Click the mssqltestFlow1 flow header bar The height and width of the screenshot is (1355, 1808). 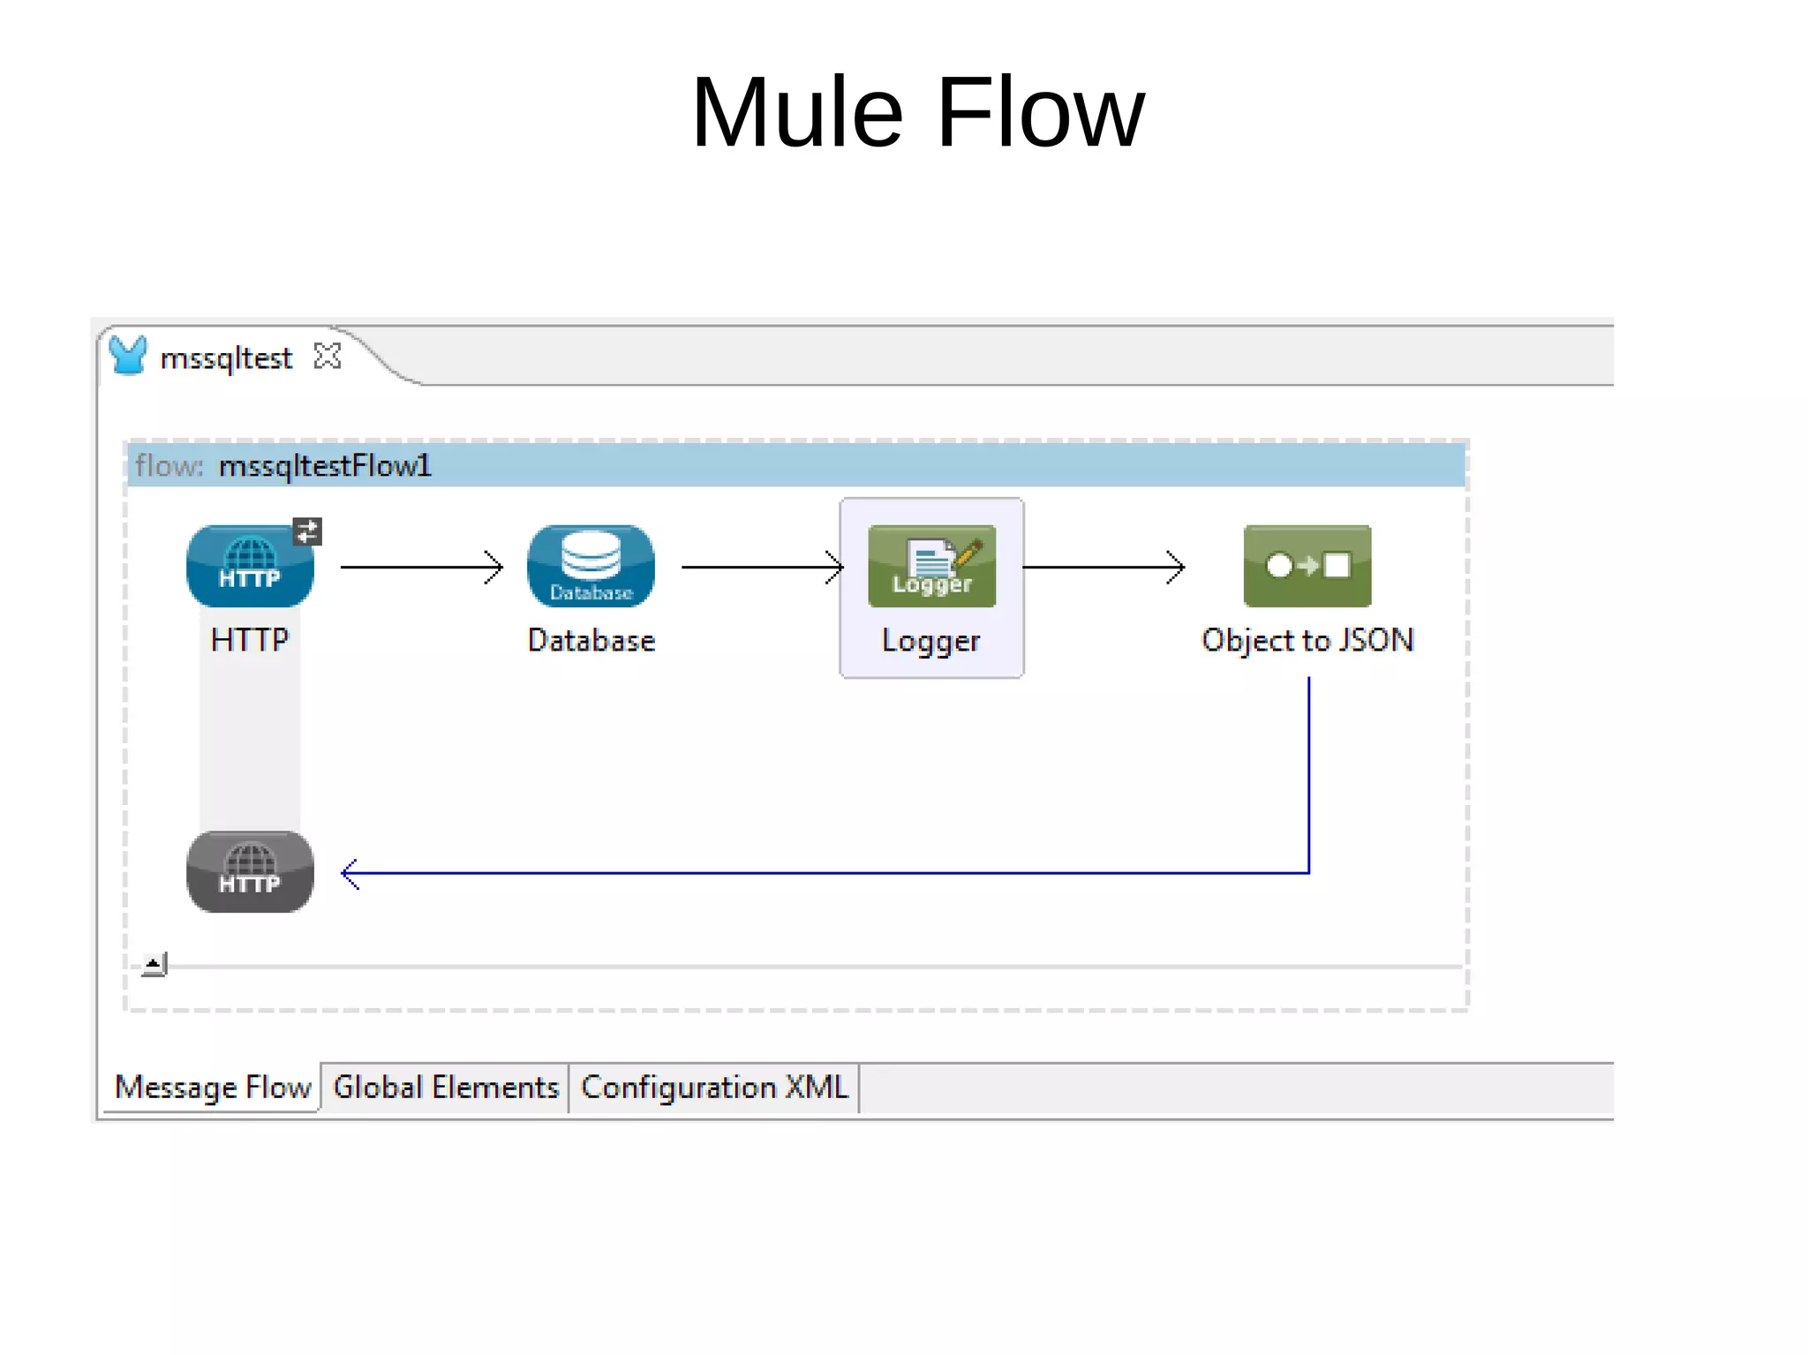point(795,465)
